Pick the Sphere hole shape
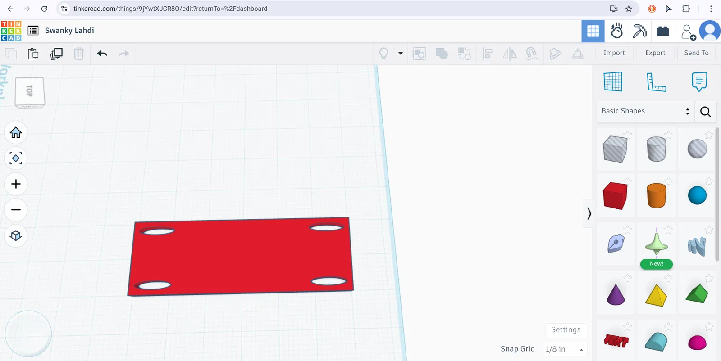The width and height of the screenshot is (721, 361). (x=697, y=149)
